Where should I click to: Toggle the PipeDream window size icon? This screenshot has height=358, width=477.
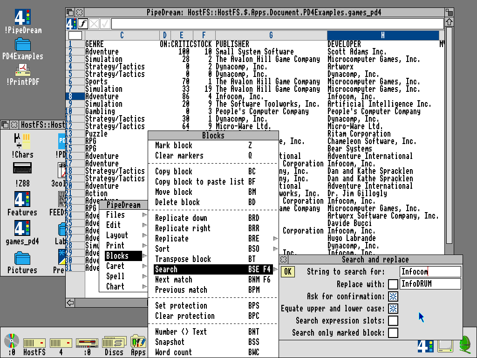coord(450,13)
